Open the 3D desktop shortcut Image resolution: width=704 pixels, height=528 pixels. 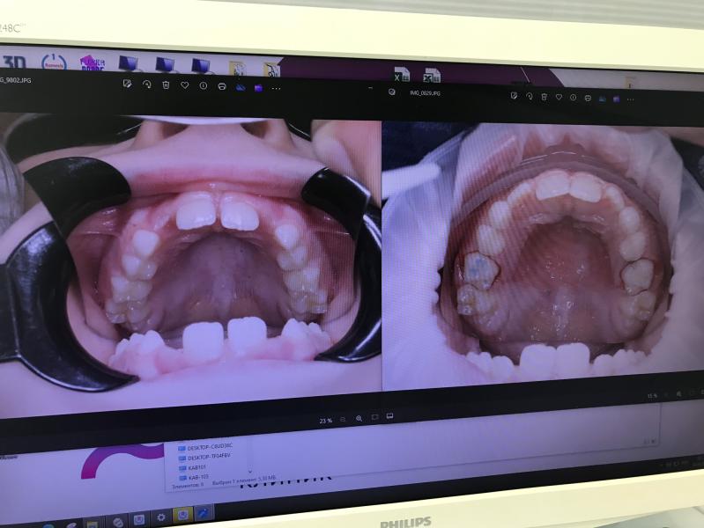(x=14, y=62)
